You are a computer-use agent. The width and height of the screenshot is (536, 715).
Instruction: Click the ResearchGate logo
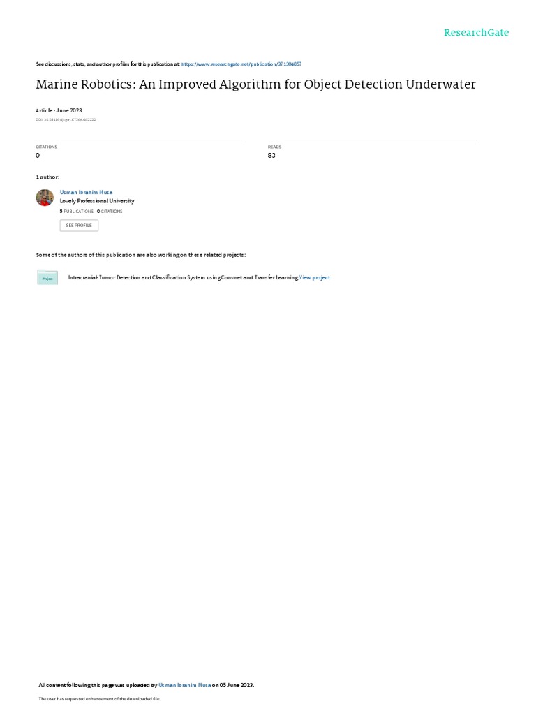pyautogui.click(x=476, y=33)
